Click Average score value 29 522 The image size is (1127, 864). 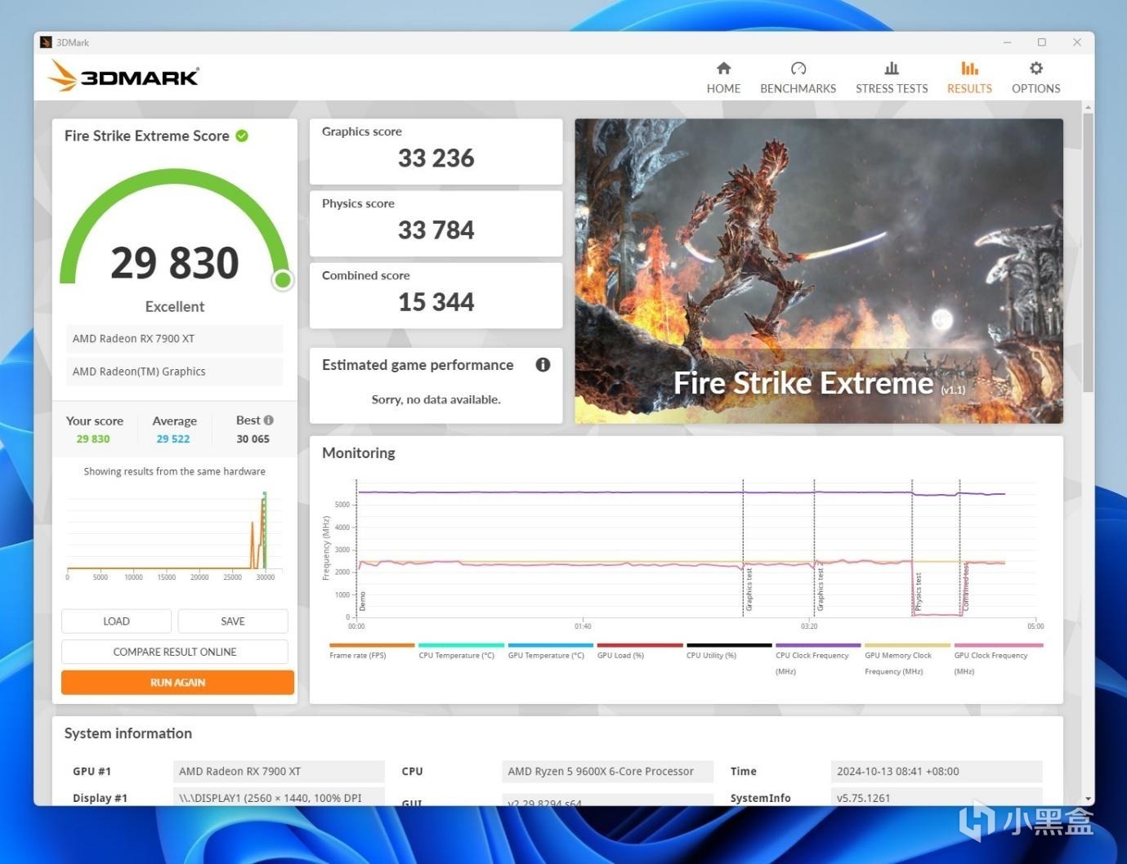[x=173, y=439]
